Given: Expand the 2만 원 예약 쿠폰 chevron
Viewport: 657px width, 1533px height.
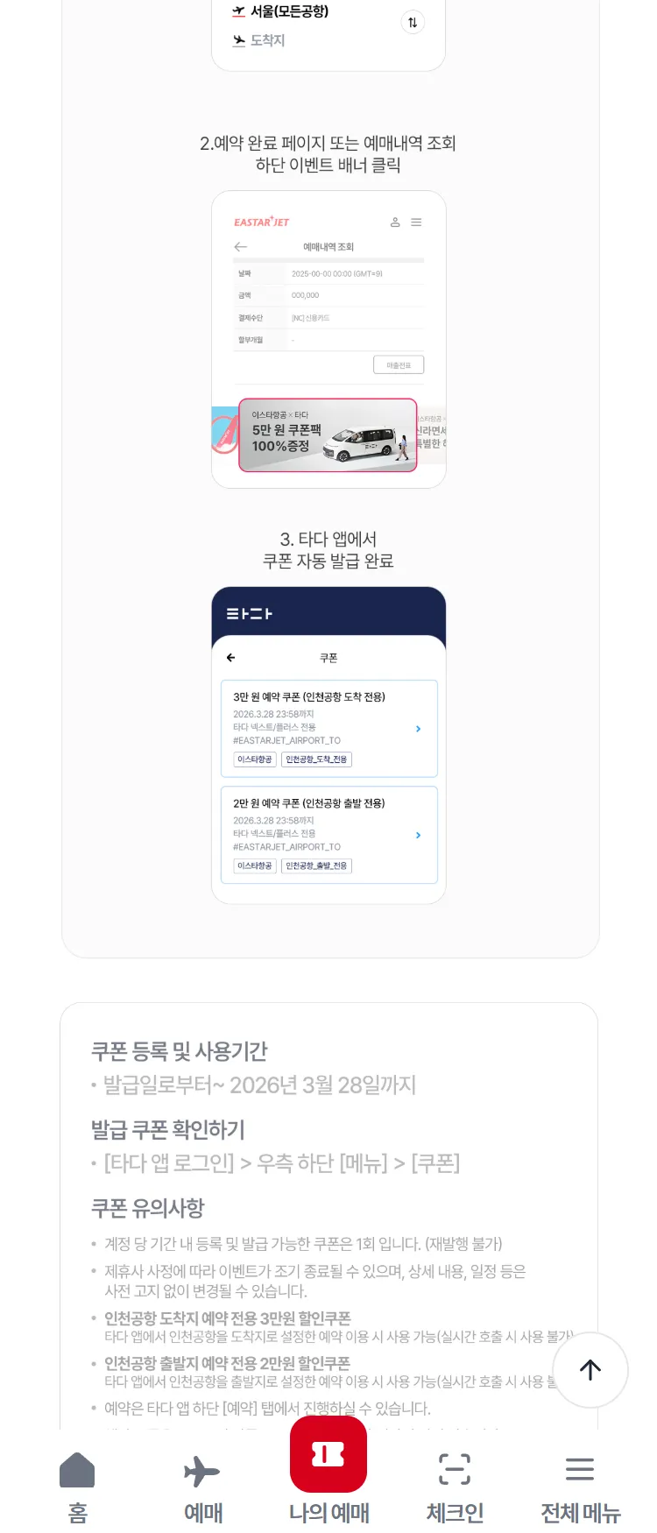Looking at the screenshot, I should [418, 835].
